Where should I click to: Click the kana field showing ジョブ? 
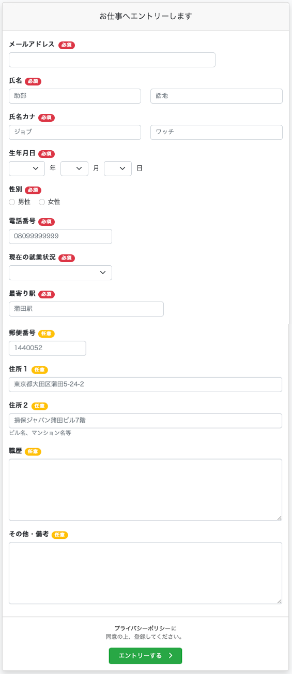75,132
